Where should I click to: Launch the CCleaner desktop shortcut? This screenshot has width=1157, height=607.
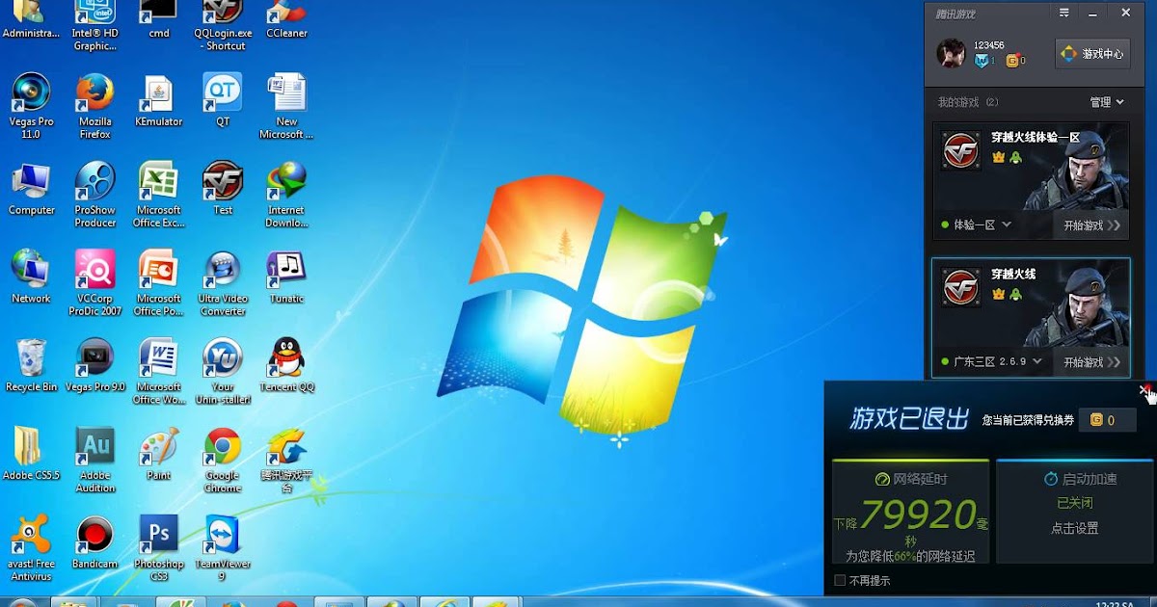click(x=285, y=14)
